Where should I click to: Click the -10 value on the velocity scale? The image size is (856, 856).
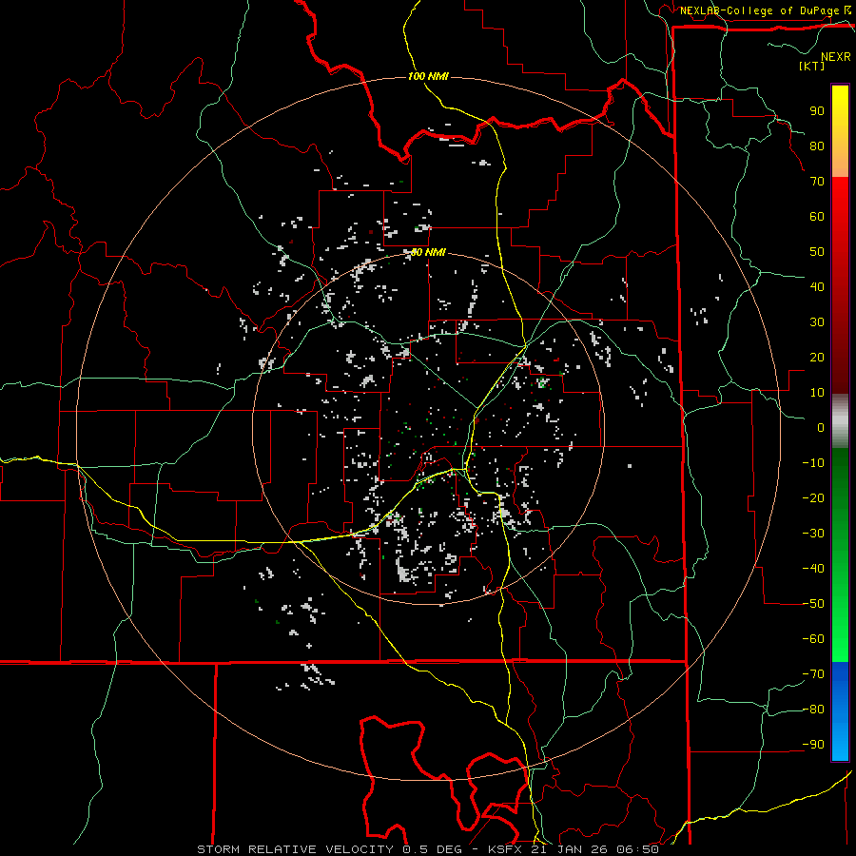[813, 463]
